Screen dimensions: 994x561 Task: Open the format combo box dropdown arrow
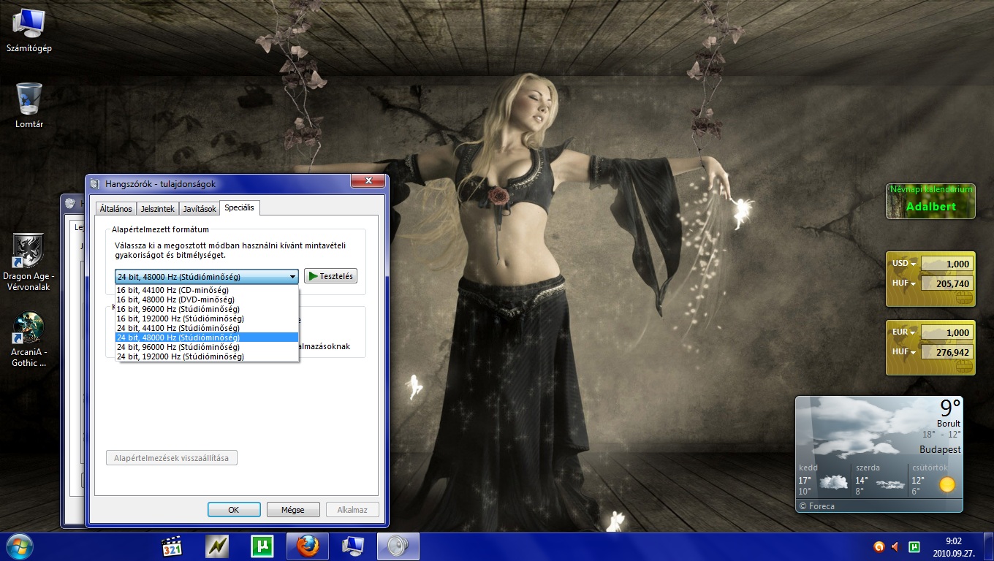click(292, 277)
